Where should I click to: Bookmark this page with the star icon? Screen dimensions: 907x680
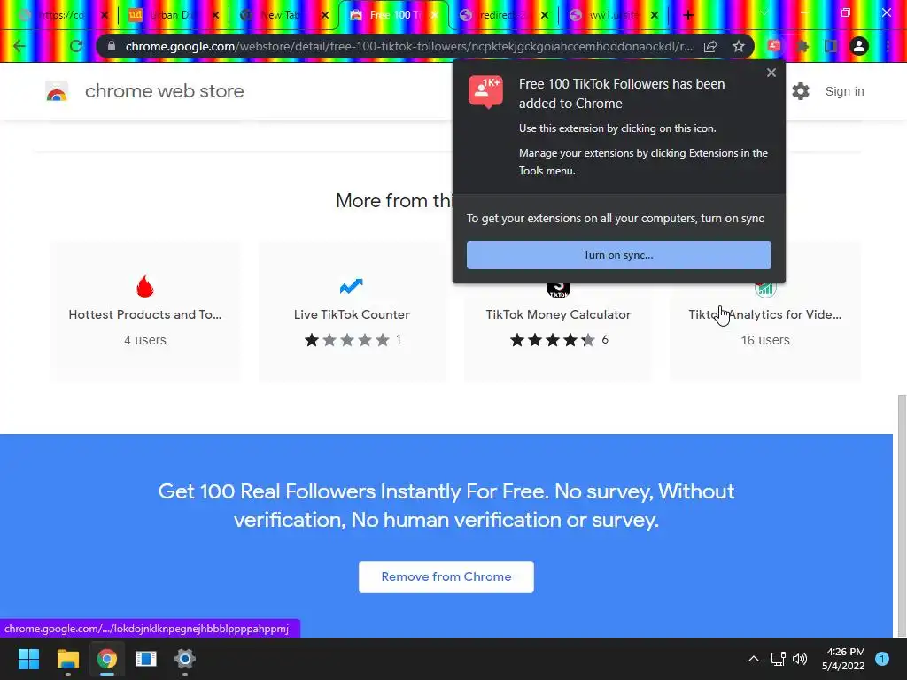(739, 46)
